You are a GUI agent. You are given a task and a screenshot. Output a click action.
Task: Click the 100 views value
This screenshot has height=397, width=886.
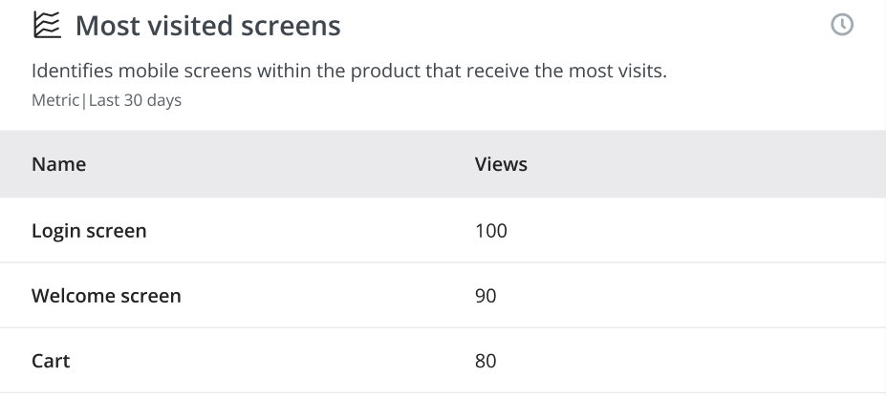click(491, 231)
